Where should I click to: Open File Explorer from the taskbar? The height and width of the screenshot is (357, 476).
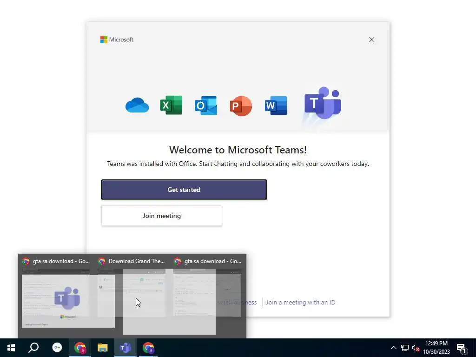tap(103, 348)
